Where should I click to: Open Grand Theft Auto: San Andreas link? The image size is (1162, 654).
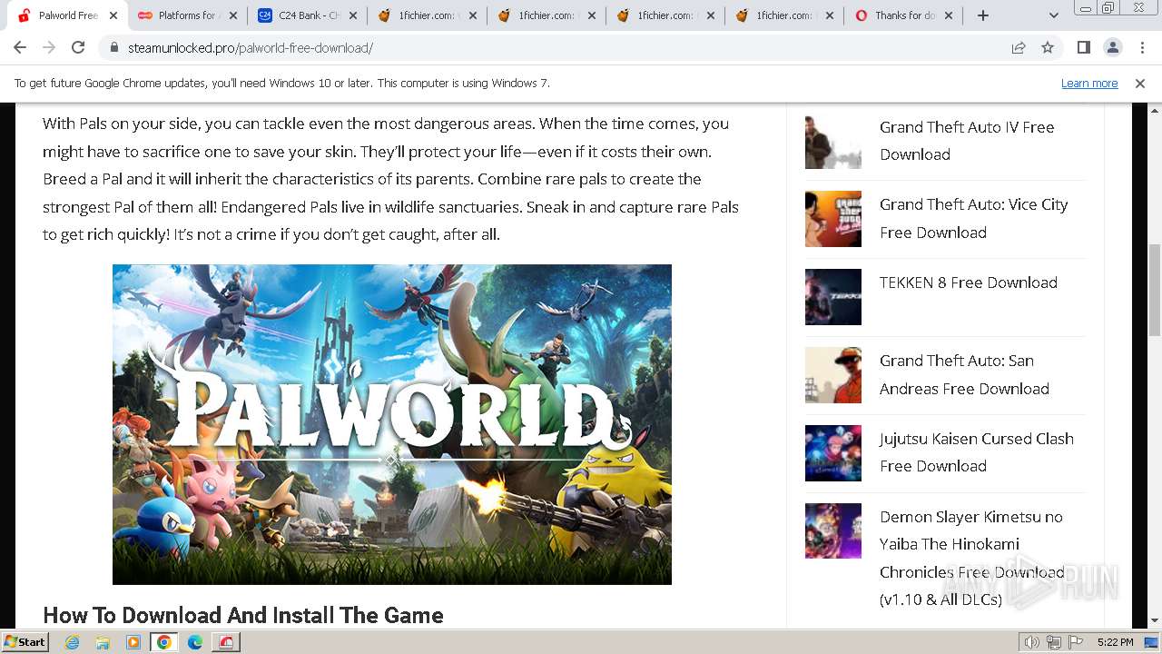pos(964,374)
